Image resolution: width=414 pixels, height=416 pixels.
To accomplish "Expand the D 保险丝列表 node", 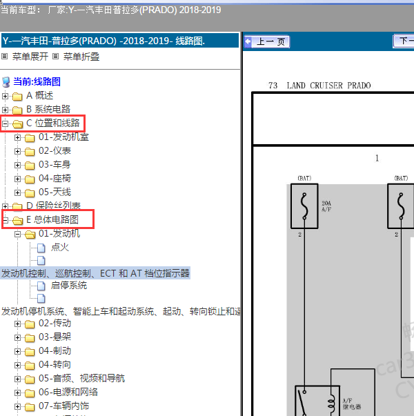I will click(5, 206).
